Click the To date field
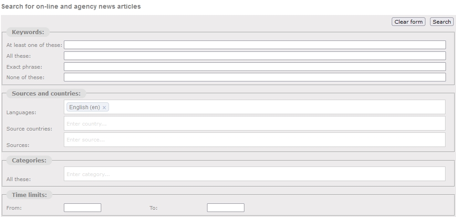 pos(226,208)
